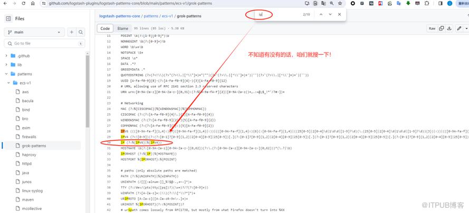Screen dimensions: 469x213
Task: Click the red extension icon in the toolbar
Action: 380,3
